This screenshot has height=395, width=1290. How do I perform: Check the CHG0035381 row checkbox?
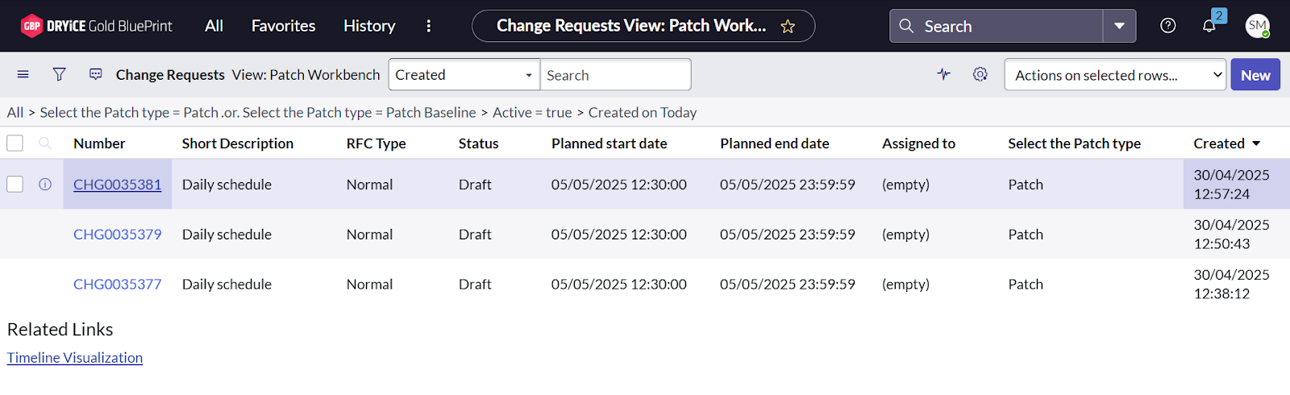pos(15,185)
